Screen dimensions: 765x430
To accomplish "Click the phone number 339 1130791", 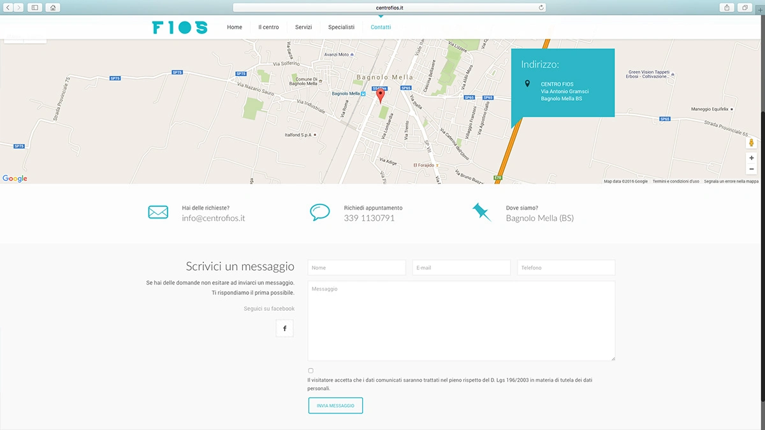I will [x=369, y=218].
